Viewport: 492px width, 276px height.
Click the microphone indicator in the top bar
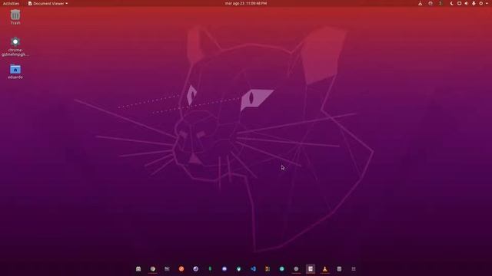coord(474,3)
